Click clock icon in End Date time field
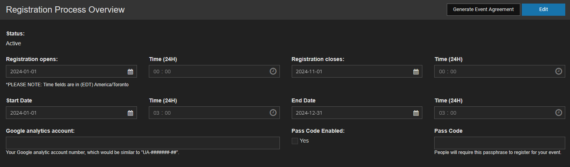This screenshot has width=570, height=167. (x=558, y=113)
